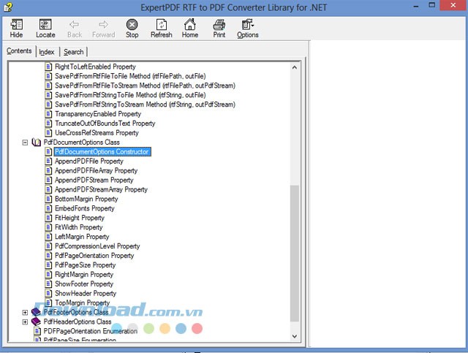Open PdfCompressionLevel Property topic
Image resolution: width=468 pixels, height=353 pixels.
pyautogui.click(x=97, y=246)
